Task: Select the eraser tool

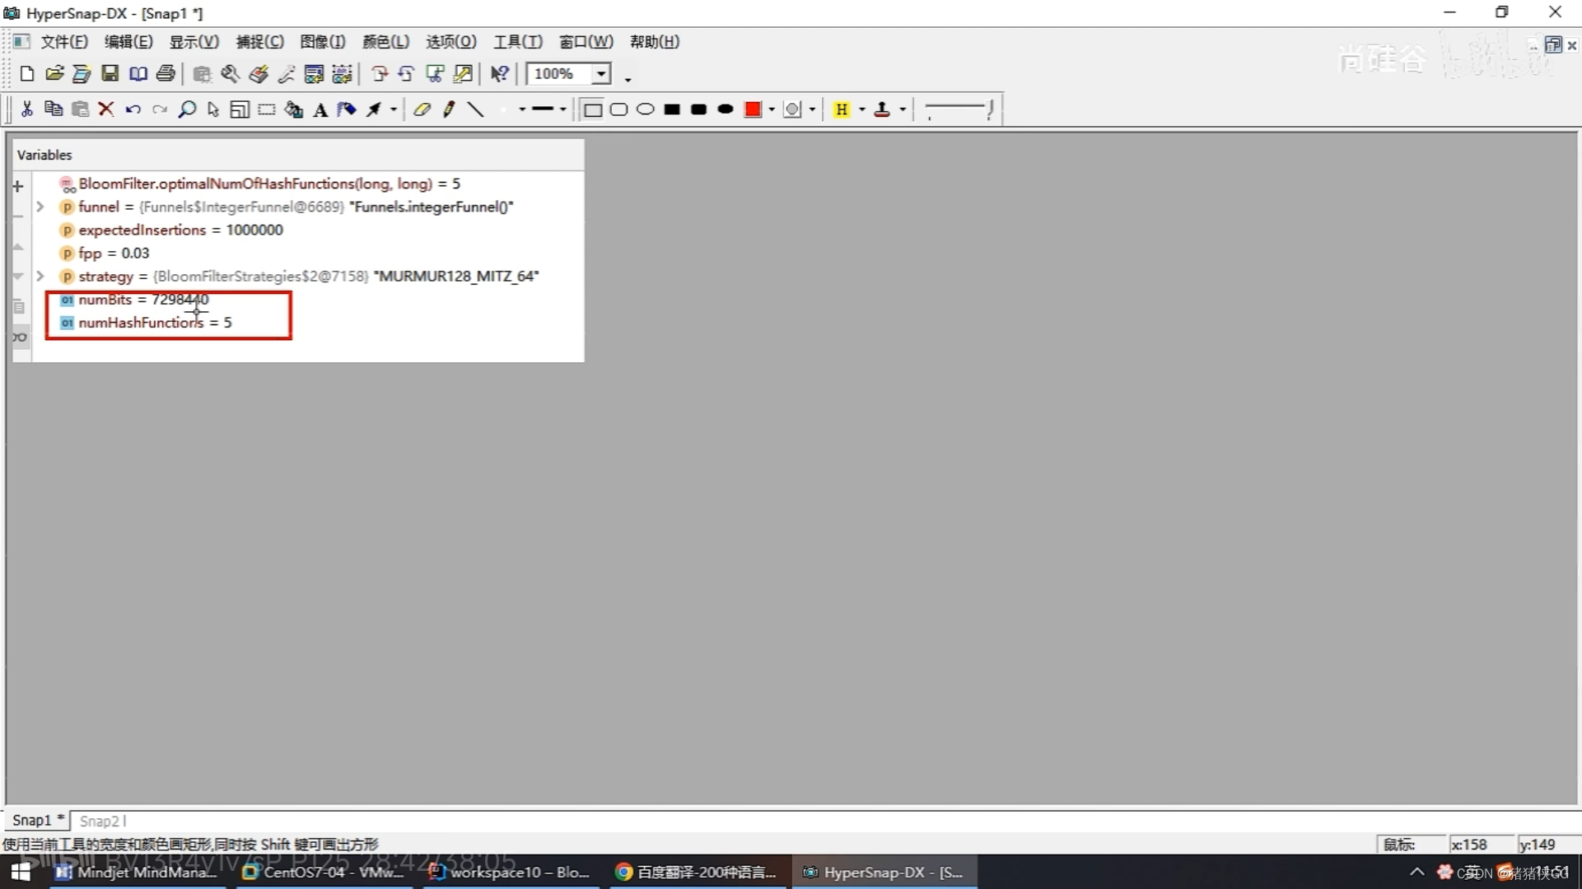Action: [422, 109]
